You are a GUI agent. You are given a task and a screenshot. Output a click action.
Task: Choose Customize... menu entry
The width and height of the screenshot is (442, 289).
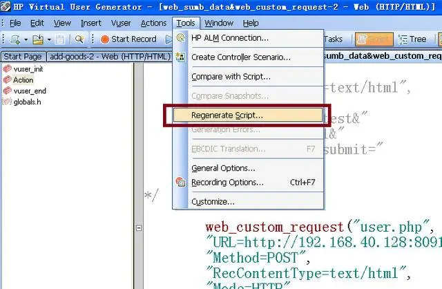pos(248,202)
